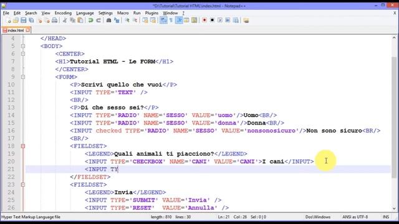399x224 pixels.
Task: Open the Encoding menu
Action: pos(63,13)
